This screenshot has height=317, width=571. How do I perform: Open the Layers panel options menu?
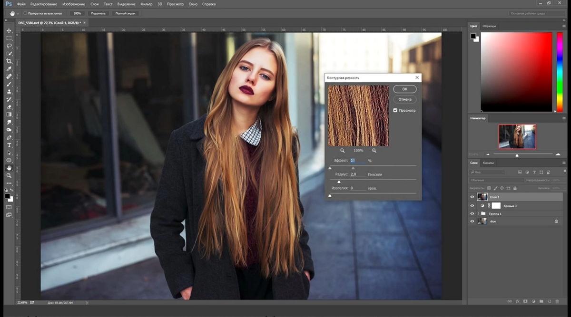coord(563,163)
